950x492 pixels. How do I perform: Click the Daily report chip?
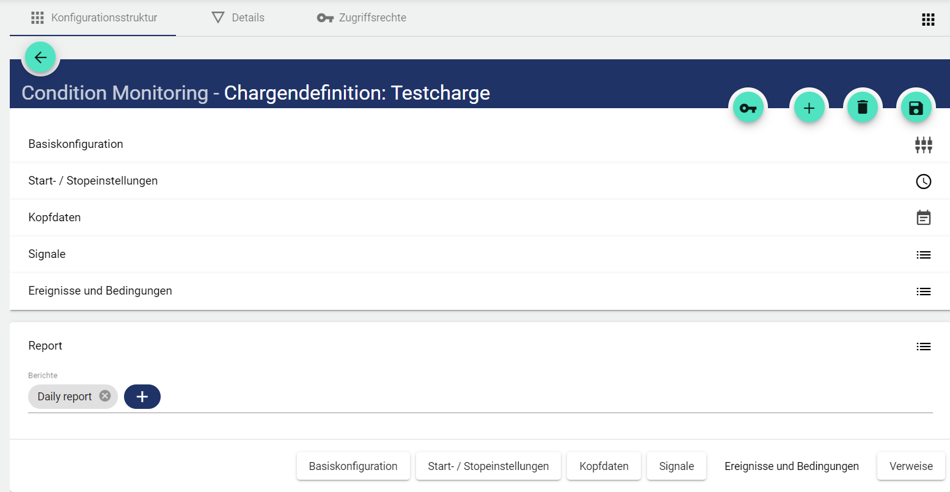pyautogui.click(x=64, y=397)
